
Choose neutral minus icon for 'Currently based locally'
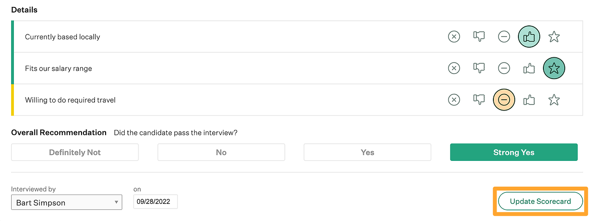[504, 37]
